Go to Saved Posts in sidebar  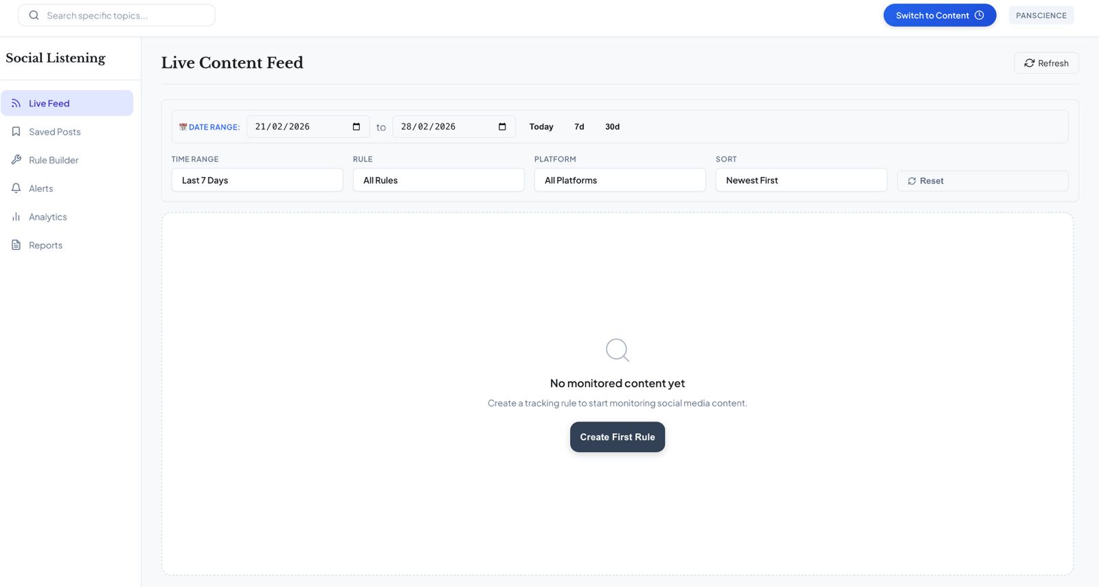tap(55, 132)
